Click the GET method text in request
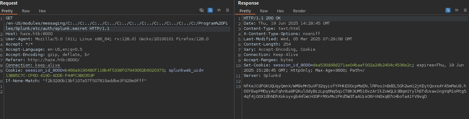The image size is (469, 119). coord(9,18)
